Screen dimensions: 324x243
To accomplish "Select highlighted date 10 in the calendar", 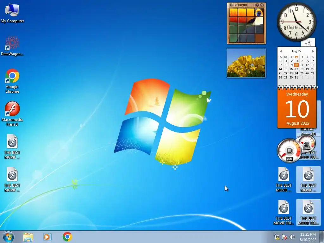I will pyautogui.click(x=296, y=65).
